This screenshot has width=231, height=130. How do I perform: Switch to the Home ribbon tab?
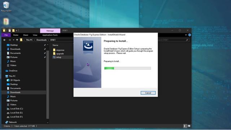tap(16, 35)
